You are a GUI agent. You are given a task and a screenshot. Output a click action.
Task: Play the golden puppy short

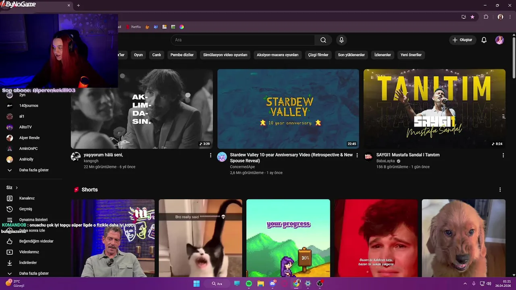pos(464,238)
